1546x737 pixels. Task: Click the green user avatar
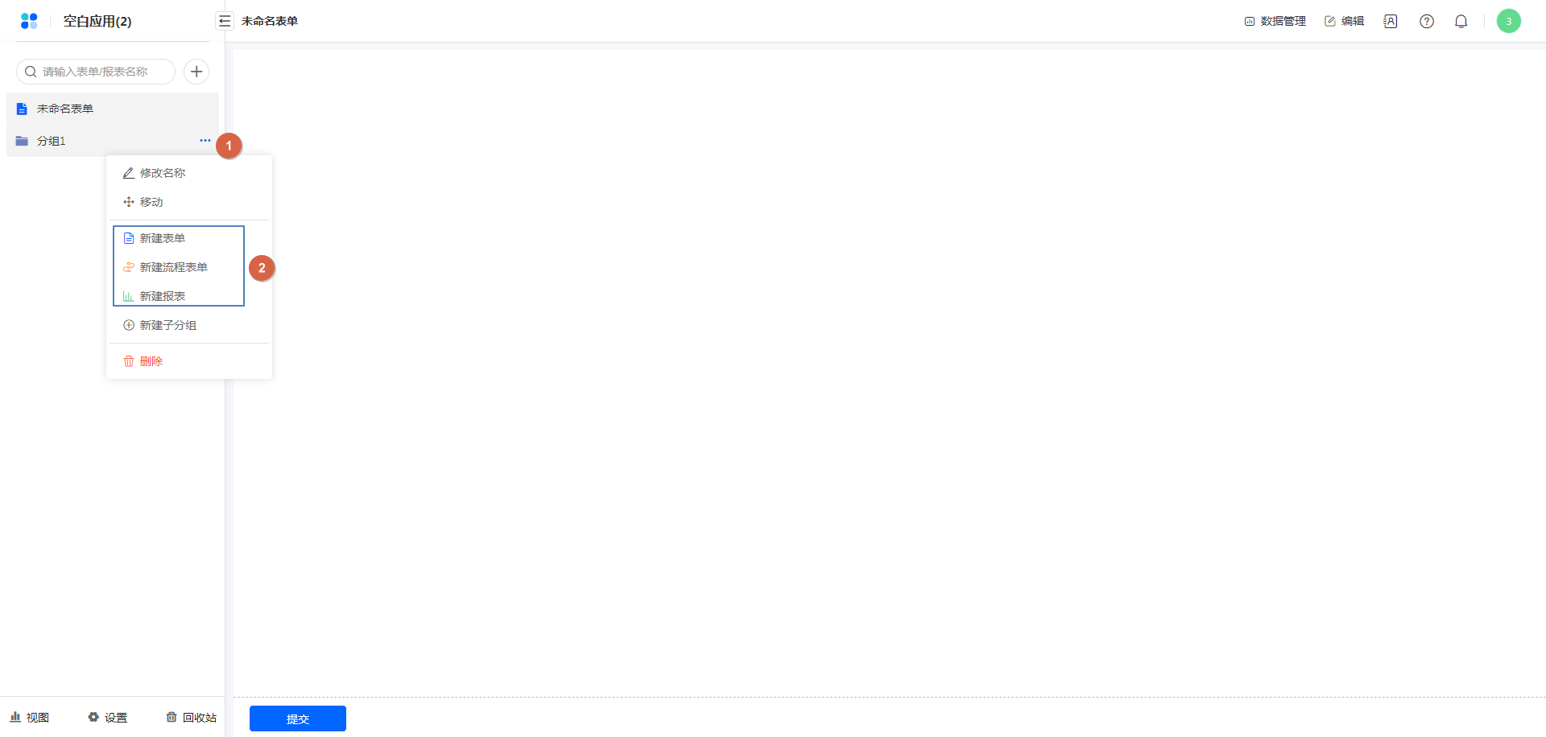[x=1509, y=21]
